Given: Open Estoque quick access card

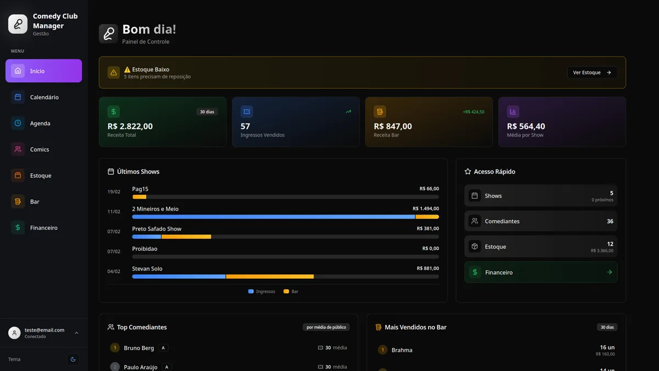Looking at the screenshot, I should (x=541, y=246).
